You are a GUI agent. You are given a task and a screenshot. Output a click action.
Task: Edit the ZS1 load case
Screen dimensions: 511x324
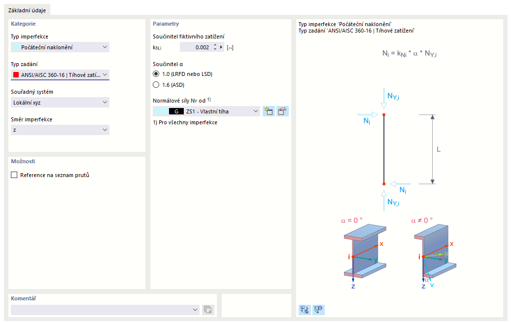pyautogui.click(x=281, y=111)
